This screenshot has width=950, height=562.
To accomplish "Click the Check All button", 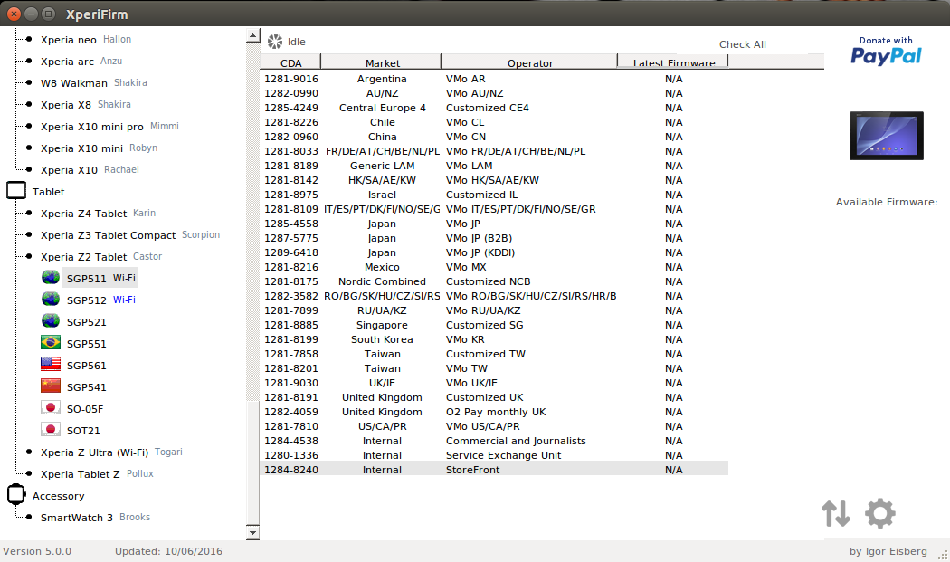I will [x=742, y=44].
